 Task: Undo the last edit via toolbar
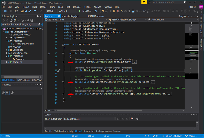click(x=35, y=11)
